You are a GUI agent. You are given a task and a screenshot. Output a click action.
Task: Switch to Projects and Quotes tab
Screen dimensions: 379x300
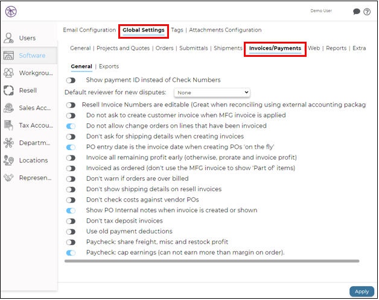tap(123, 48)
